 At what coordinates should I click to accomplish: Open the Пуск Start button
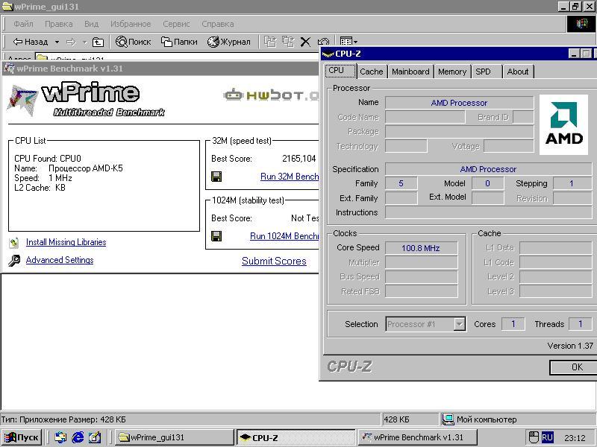tap(22, 437)
